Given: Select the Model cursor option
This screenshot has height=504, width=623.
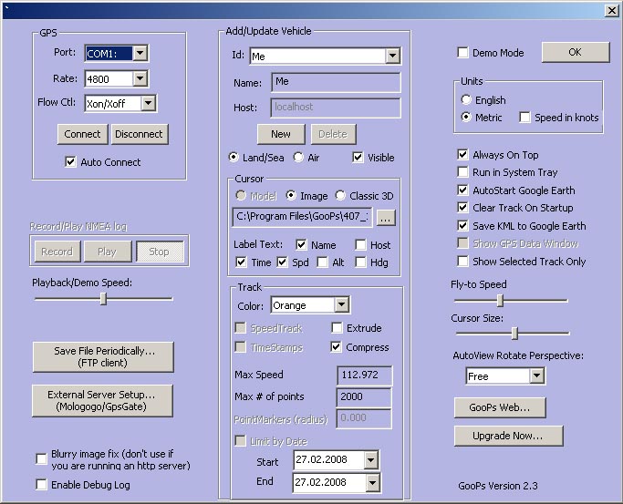Looking at the screenshot, I should coord(241,195).
